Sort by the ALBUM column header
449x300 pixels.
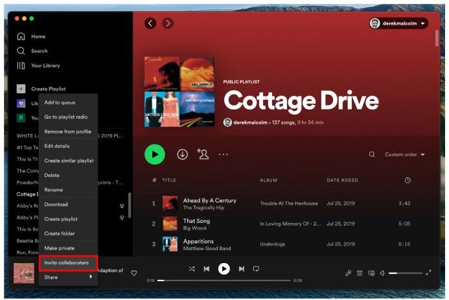[268, 180]
